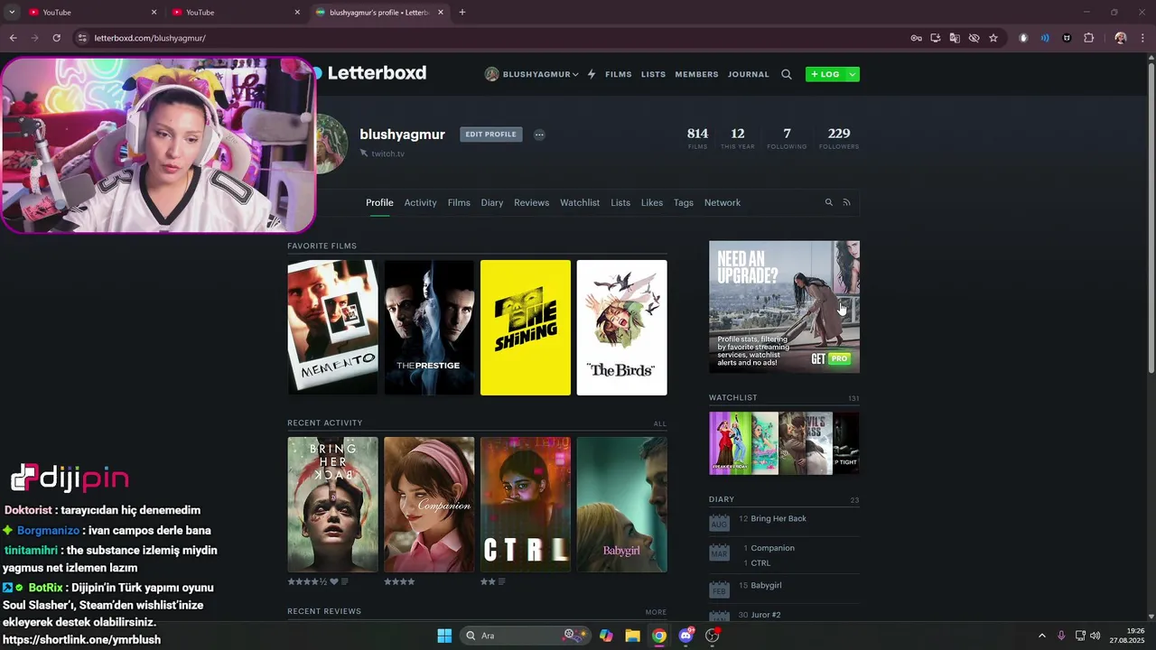Open LISTS in the top navigation
The height and width of the screenshot is (650, 1156).
(653, 74)
